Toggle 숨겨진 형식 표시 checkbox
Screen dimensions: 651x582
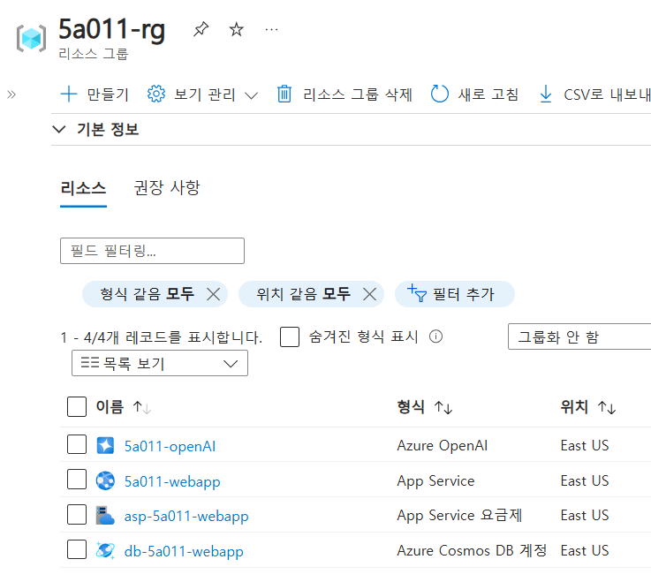tap(290, 336)
